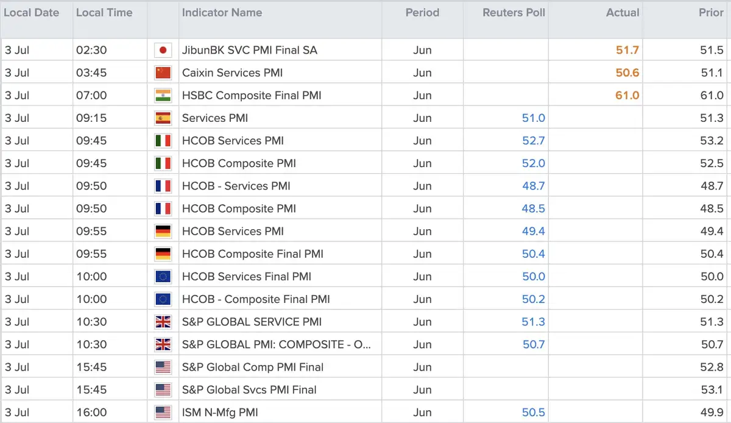This screenshot has height=423, width=731.
Task: Click the Spain flag in the Services PMI row
Action: point(163,118)
